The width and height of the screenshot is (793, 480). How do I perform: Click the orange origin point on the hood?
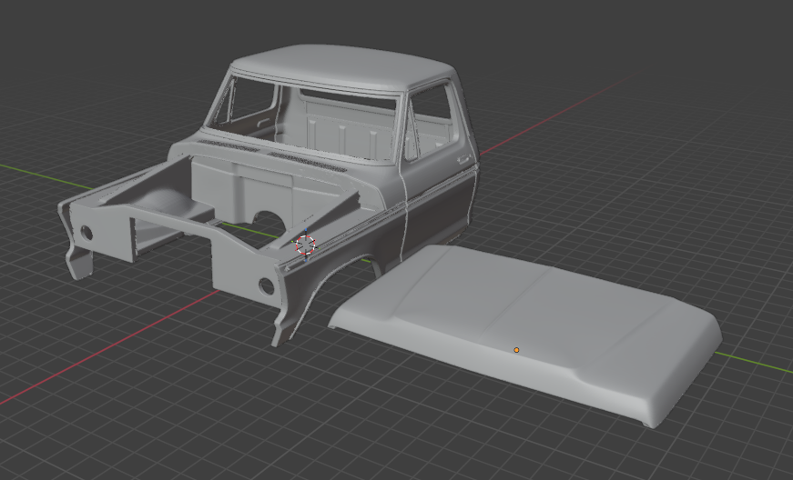516,350
